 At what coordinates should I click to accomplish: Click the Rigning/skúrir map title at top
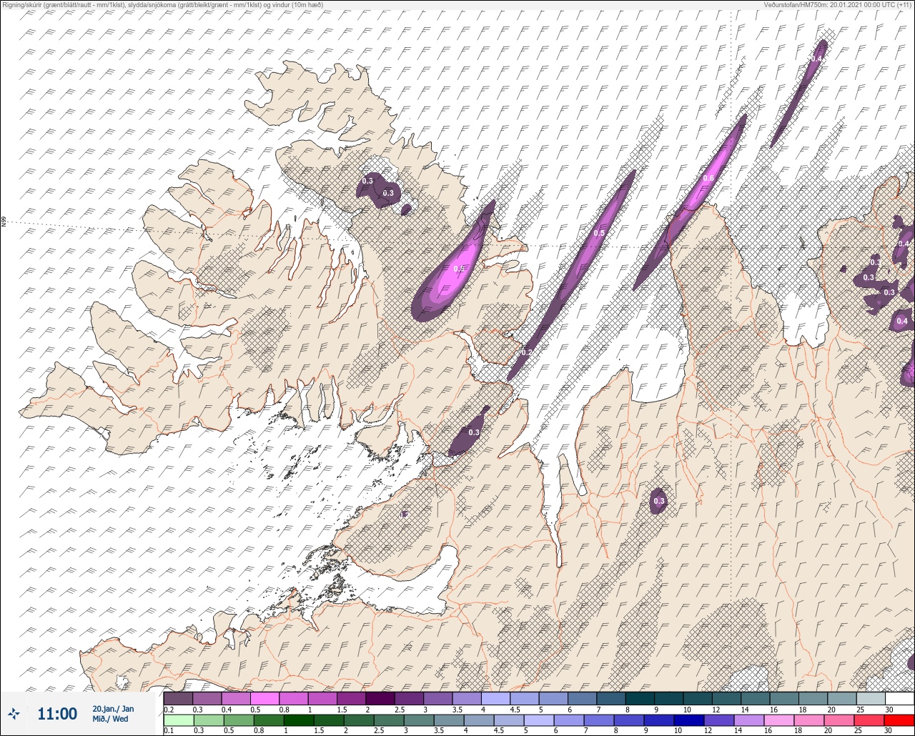(162, 5)
